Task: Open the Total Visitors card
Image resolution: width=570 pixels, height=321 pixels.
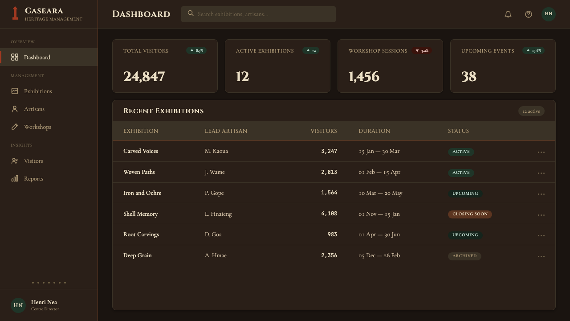Action: pyautogui.click(x=165, y=66)
